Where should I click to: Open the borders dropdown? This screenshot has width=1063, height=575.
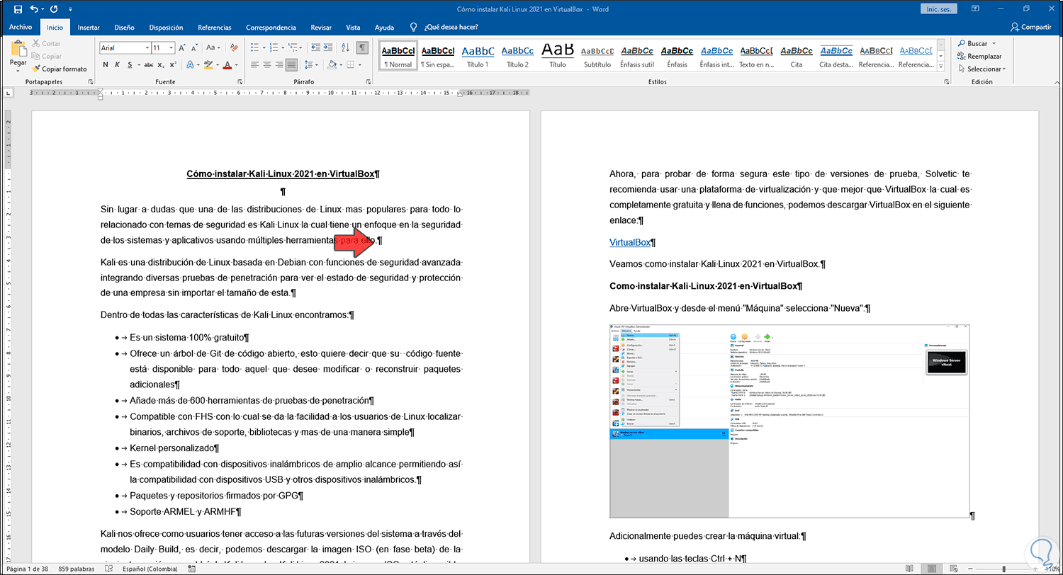tap(359, 64)
